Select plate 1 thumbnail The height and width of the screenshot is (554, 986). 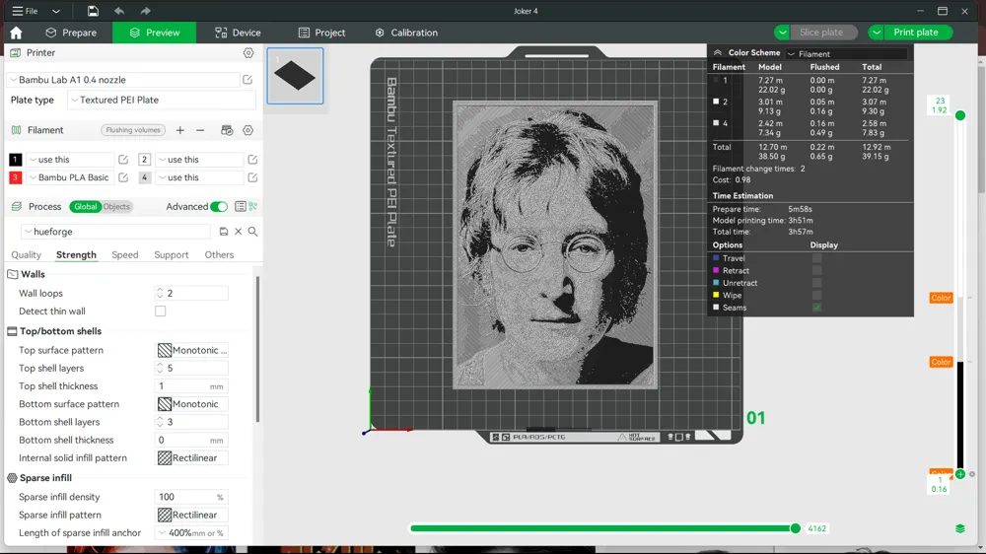point(295,76)
